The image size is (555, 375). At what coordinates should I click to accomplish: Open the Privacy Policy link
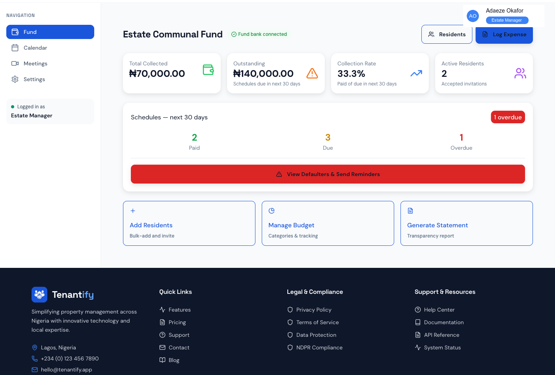(x=314, y=310)
